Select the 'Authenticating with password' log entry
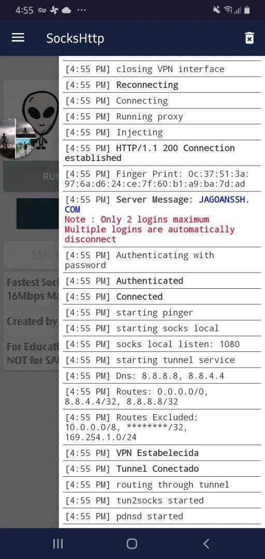This screenshot has width=265, height=559. (162, 260)
